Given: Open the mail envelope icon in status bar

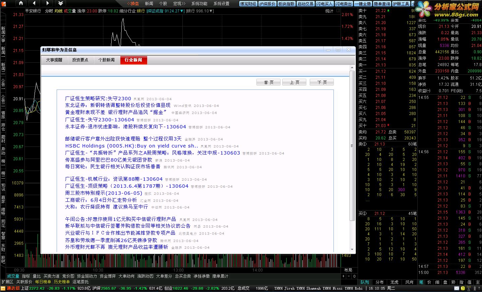Looking at the screenshot, I should pos(456,288).
